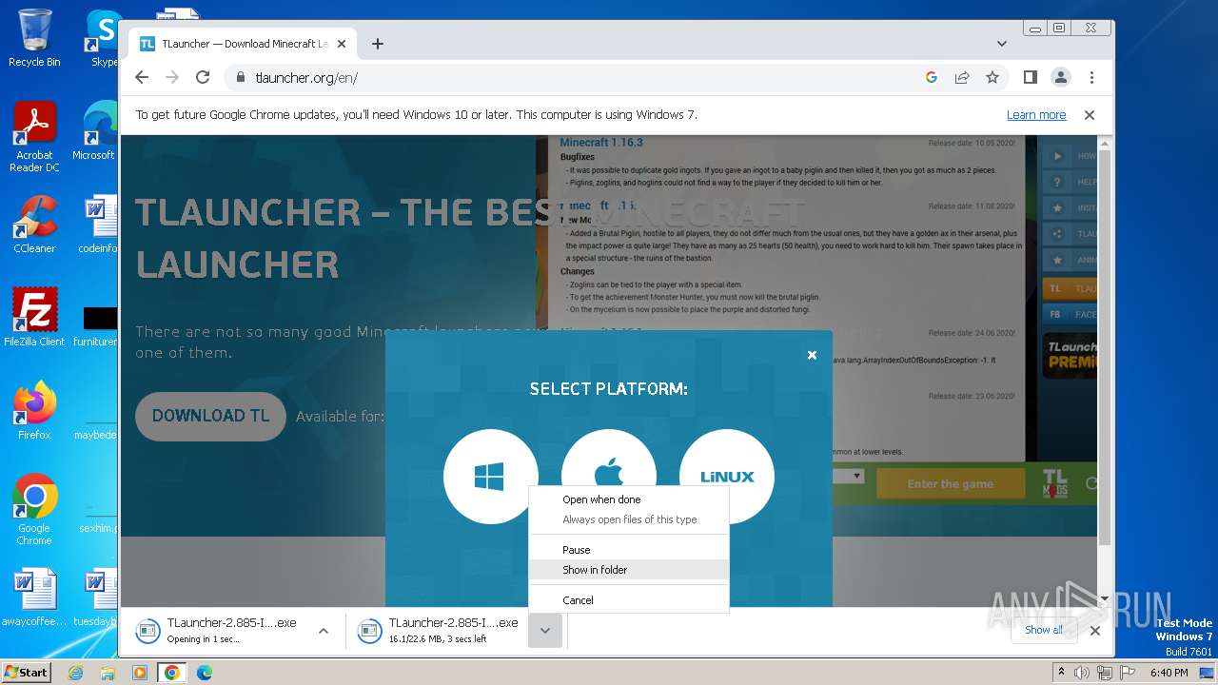Open awaycoffee Word document icon
Image resolution: width=1218 pixels, height=685 pixels.
coord(34,597)
